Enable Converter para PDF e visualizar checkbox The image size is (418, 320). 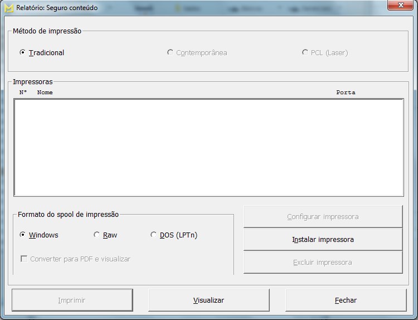pyautogui.click(x=24, y=259)
